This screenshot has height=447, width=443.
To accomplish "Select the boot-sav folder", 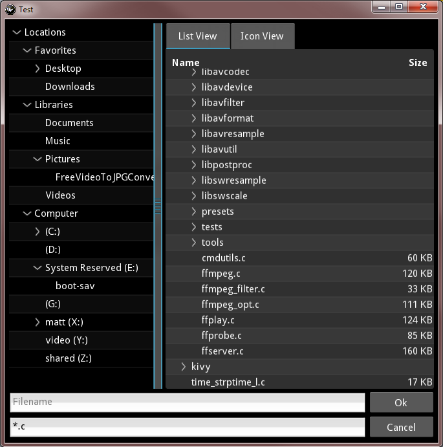I will point(75,286).
